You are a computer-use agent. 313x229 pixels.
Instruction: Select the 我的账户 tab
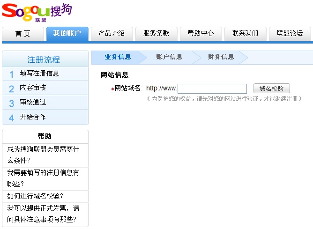pyautogui.click(x=67, y=34)
